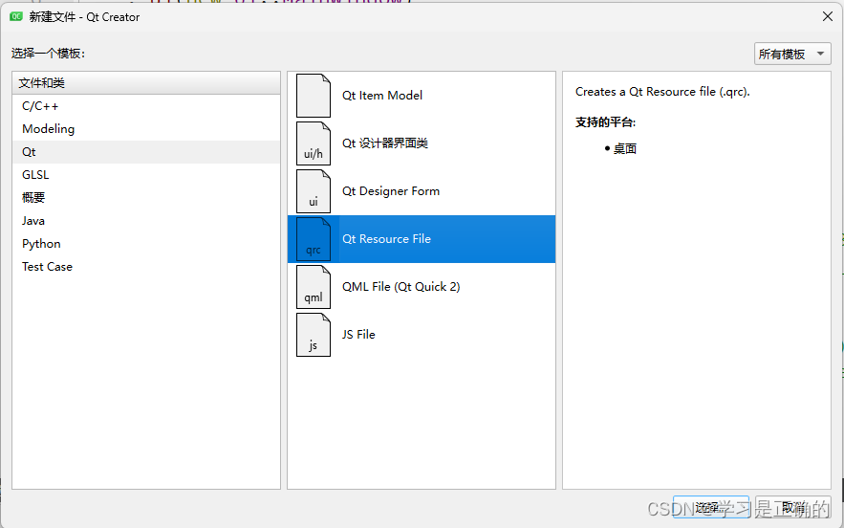
Task: Click the Qt Creator logo in title bar
Action: click(16, 16)
